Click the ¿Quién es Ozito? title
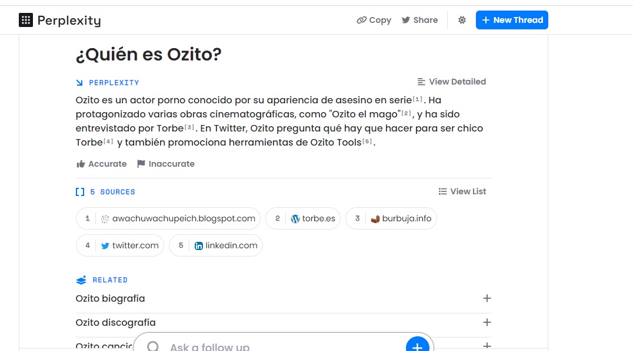 149,55
